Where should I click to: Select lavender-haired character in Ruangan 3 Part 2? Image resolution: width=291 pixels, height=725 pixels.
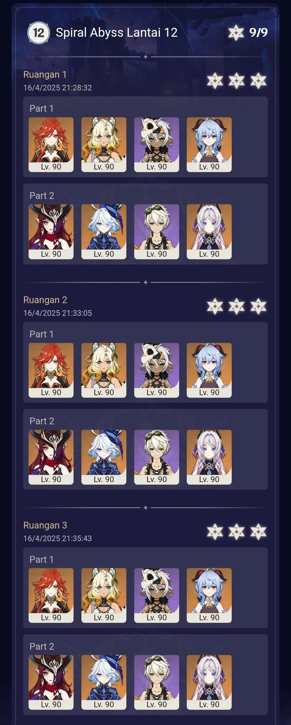click(209, 682)
